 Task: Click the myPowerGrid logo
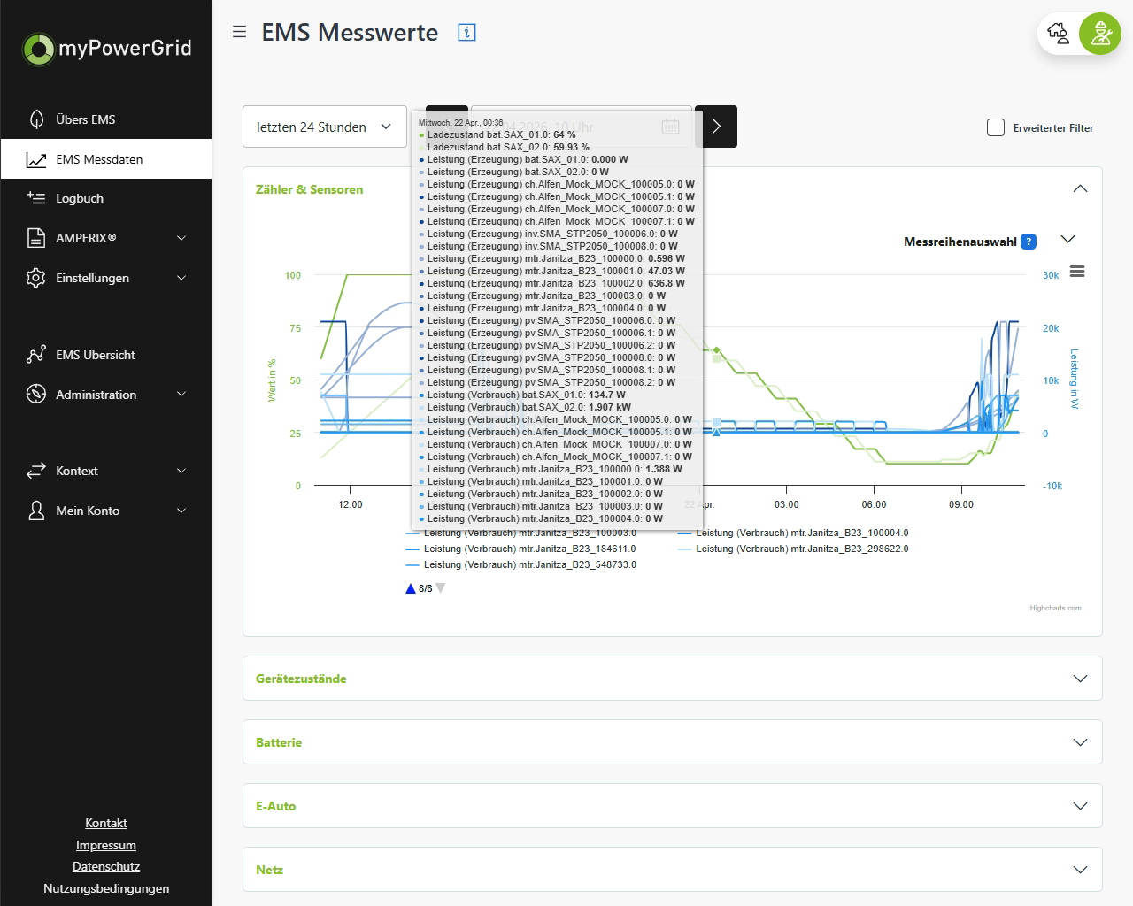(106, 48)
